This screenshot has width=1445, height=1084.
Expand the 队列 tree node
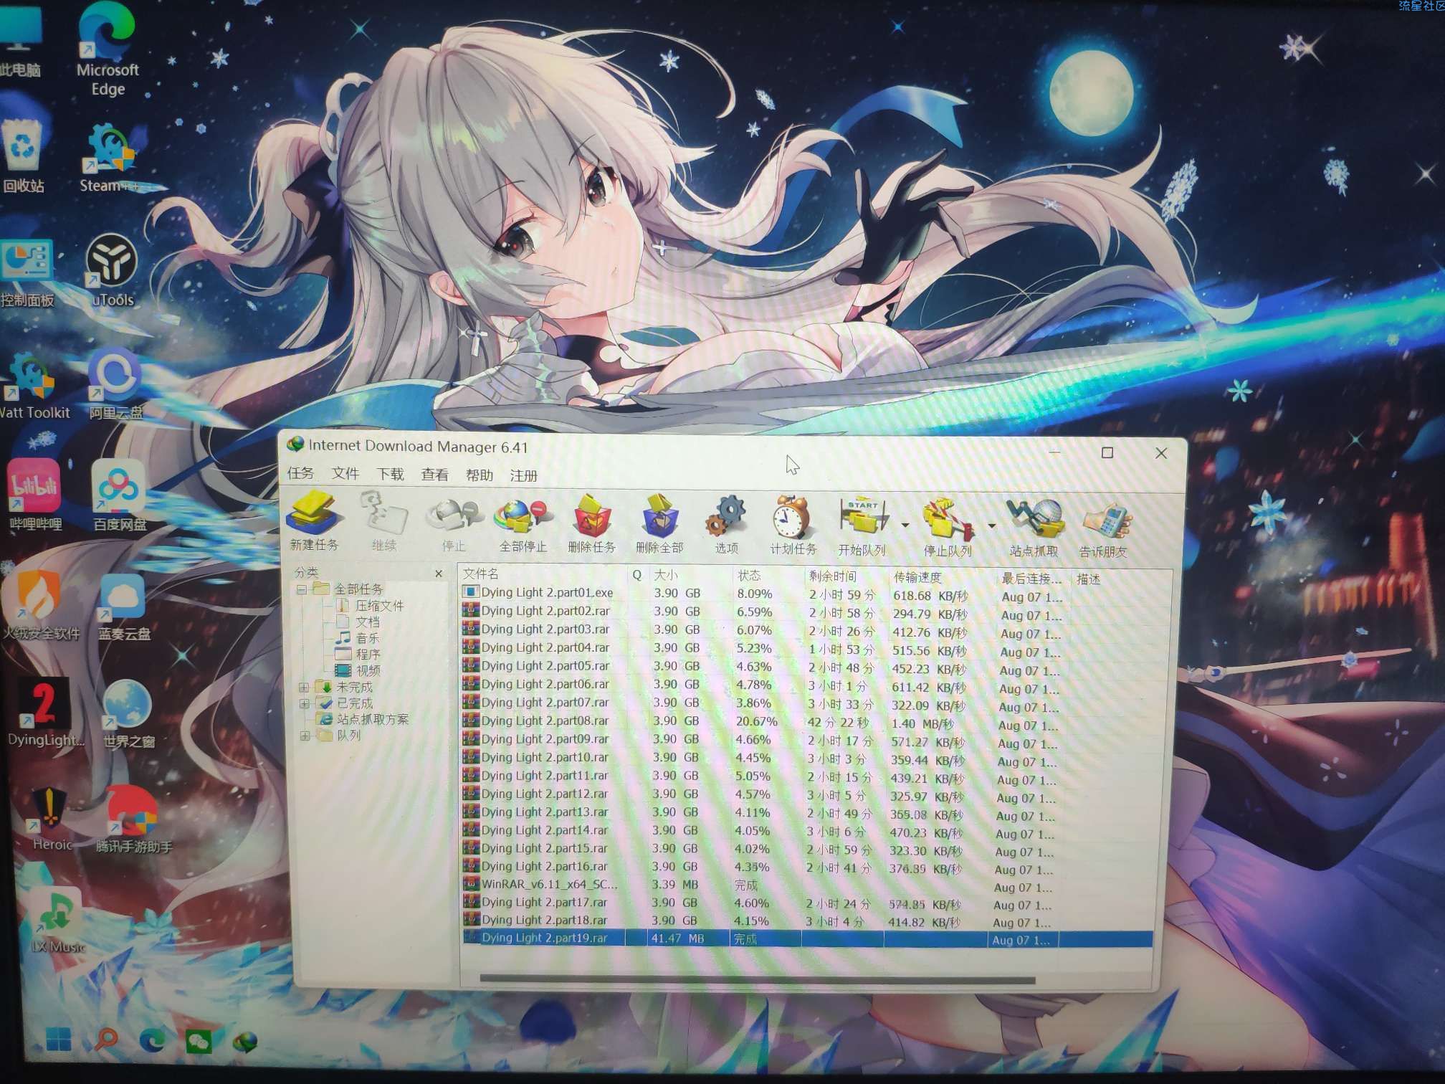coord(305,736)
